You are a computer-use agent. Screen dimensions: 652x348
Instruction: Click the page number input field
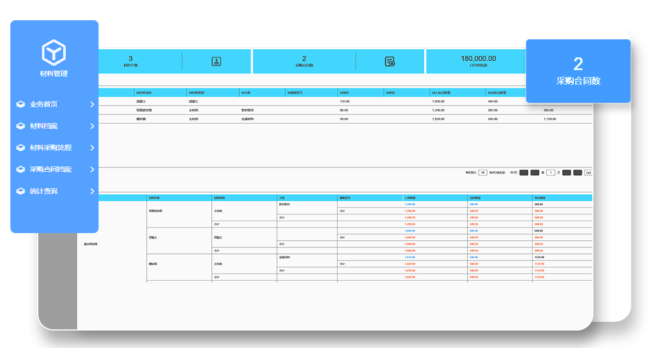[551, 173]
